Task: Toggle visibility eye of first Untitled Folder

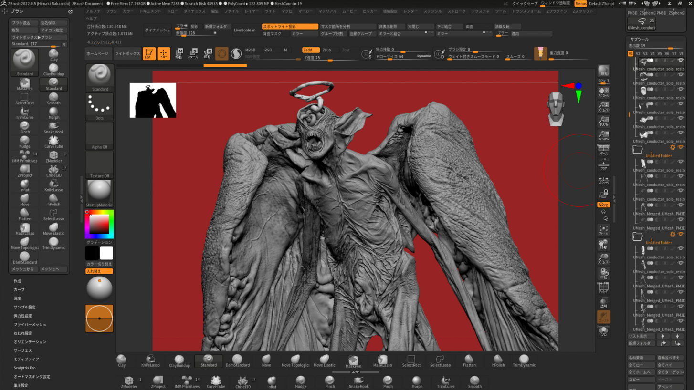Action: coord(681,148)
